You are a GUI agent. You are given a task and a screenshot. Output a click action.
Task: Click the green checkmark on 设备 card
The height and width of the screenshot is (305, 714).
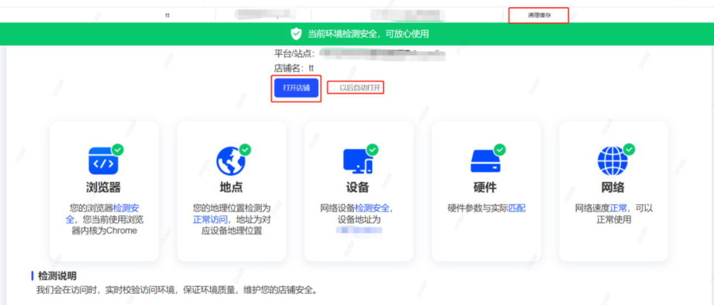click(372, 149)
